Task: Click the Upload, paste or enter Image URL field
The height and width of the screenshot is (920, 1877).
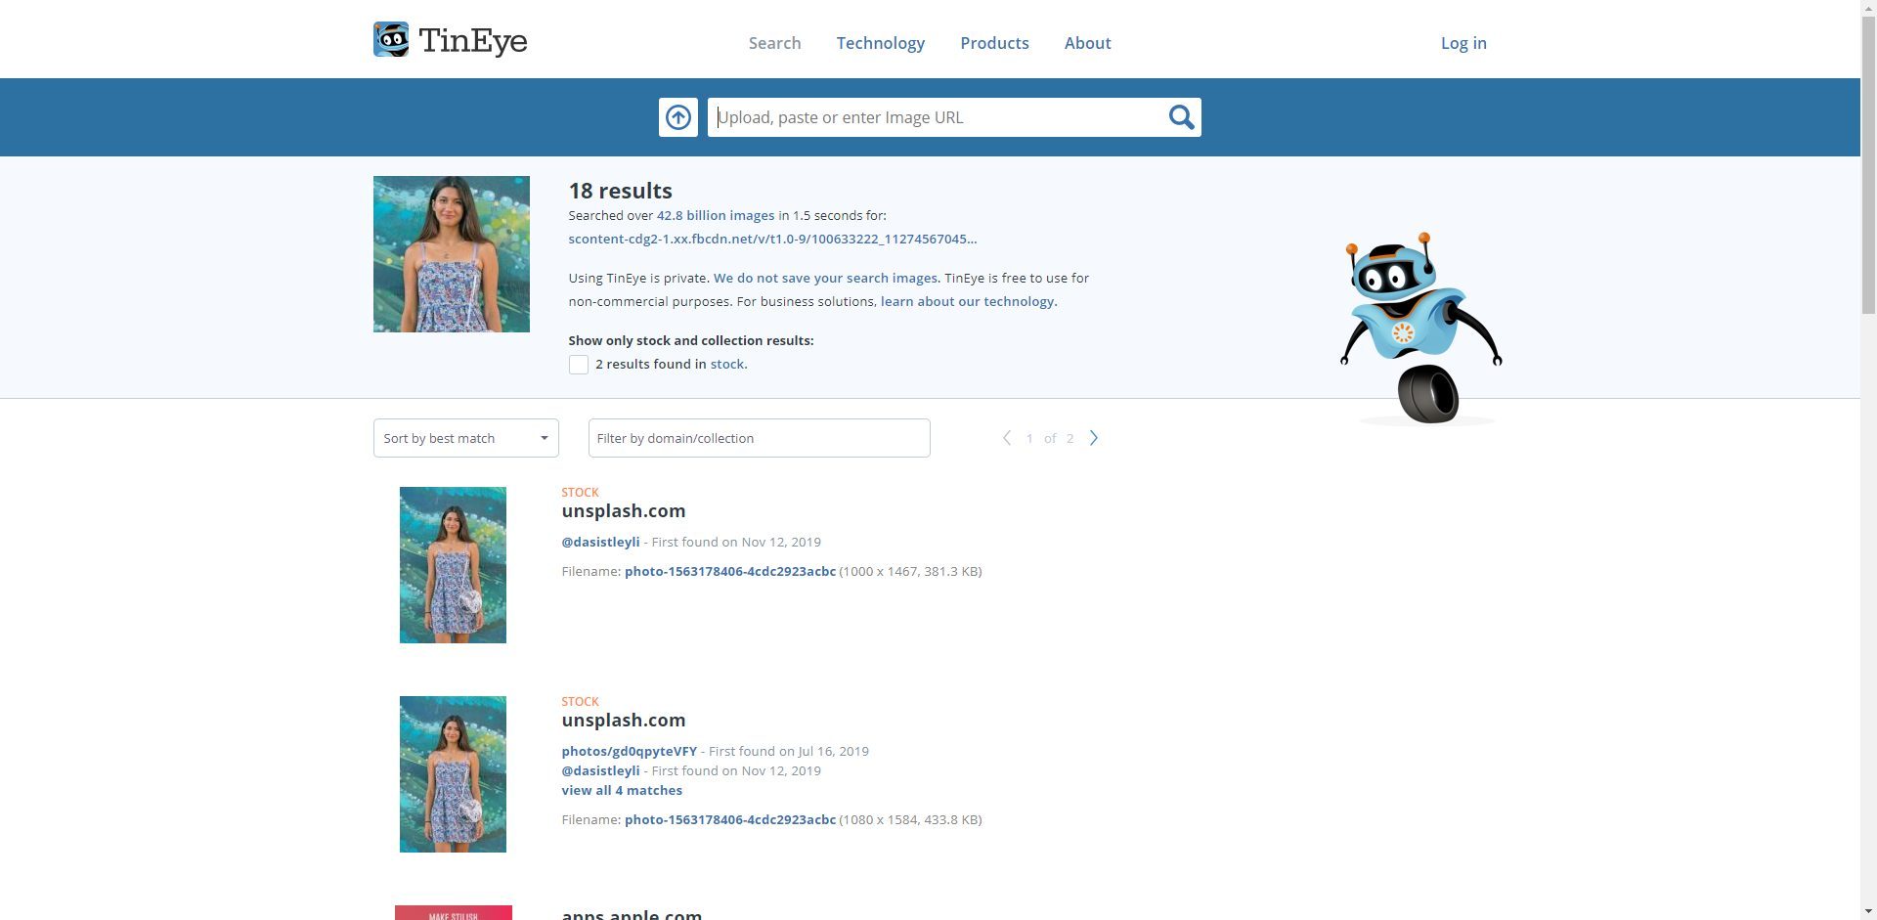Action: pyautogui.click(x=938, y=117)
